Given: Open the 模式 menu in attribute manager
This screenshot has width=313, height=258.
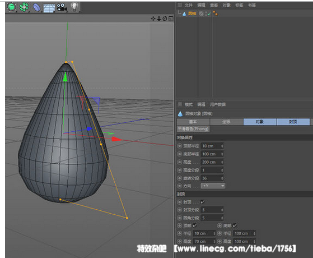Looking at the screenshot, I should tap(189, 104).
